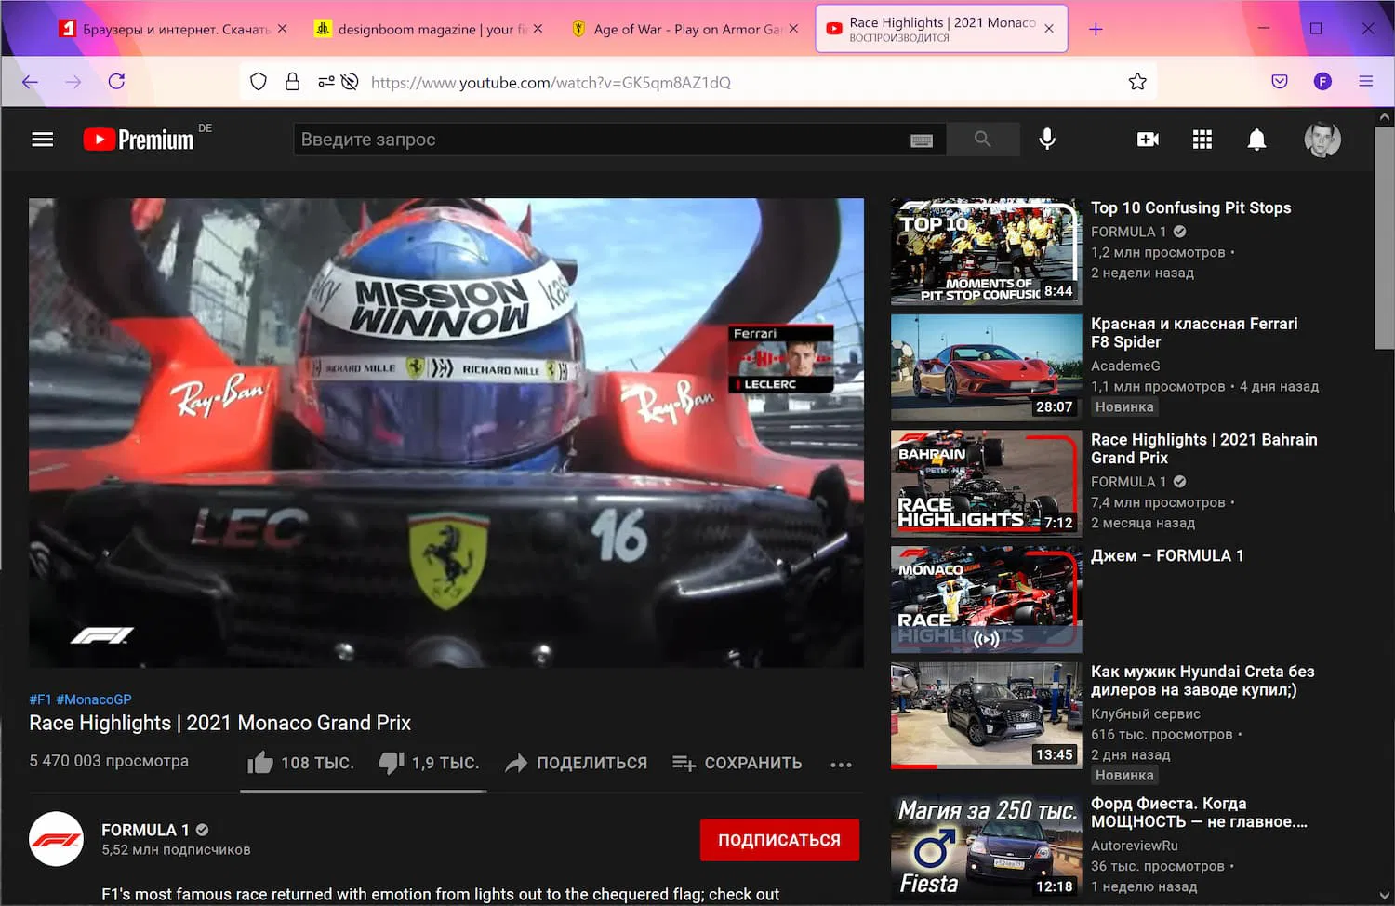
Task: Reload the current page
Action: pyautogui.click(x=116, y=82)
